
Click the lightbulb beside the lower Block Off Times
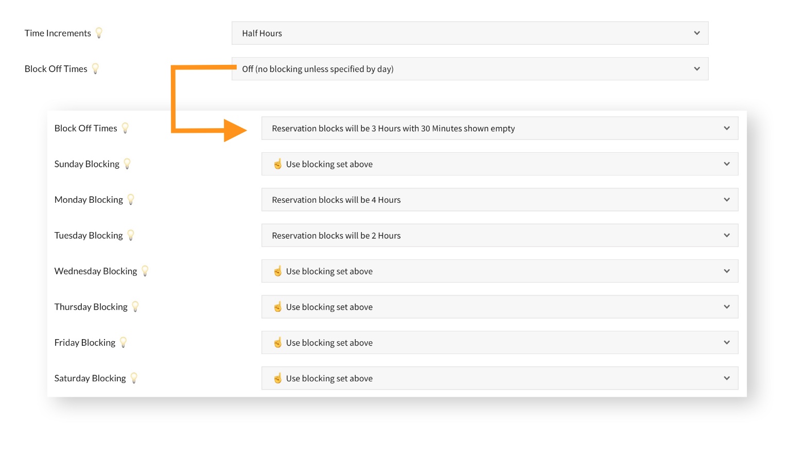(125, 128)
